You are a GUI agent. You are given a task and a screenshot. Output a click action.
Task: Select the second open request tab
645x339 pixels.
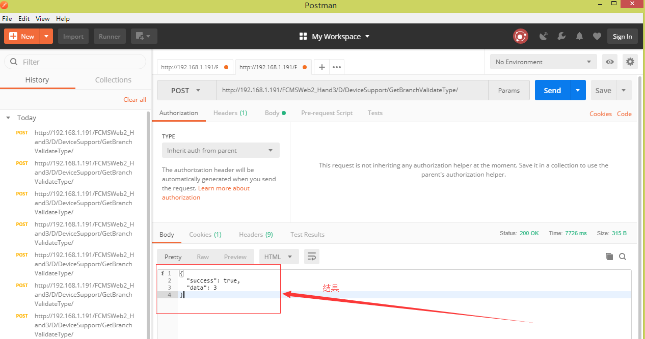point(274,67)
